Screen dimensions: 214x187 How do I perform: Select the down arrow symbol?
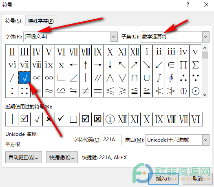click(x=110, y=65)
